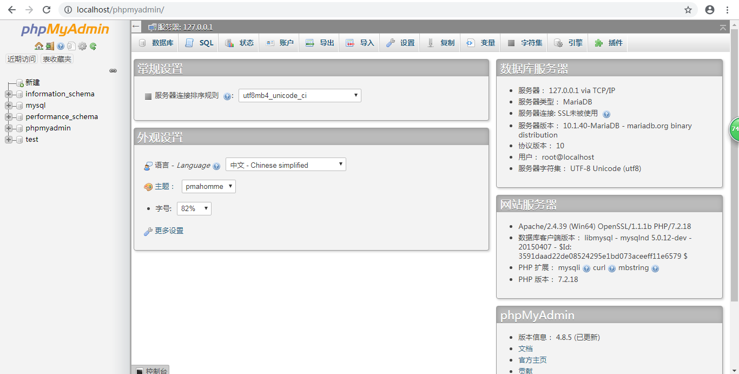Click help icon after mbstring extension
The width and height of the screenshot is (739, 374).
click(x=655, y=268)
